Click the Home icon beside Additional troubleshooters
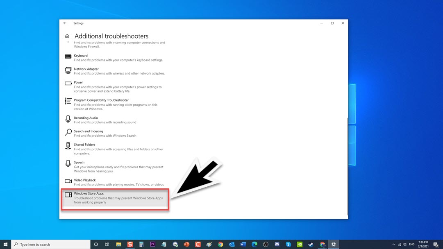 (x=67, y=36)
